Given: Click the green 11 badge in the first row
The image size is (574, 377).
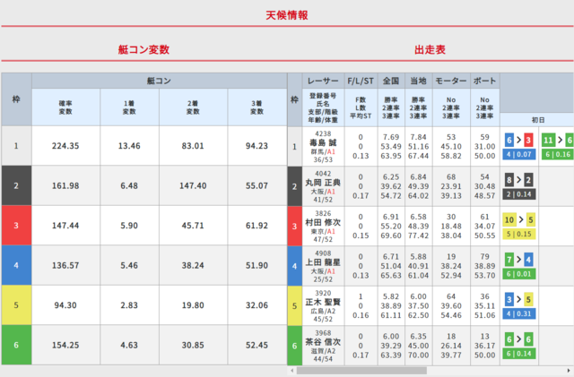Looking at the screenshot, I should point(549,140).
